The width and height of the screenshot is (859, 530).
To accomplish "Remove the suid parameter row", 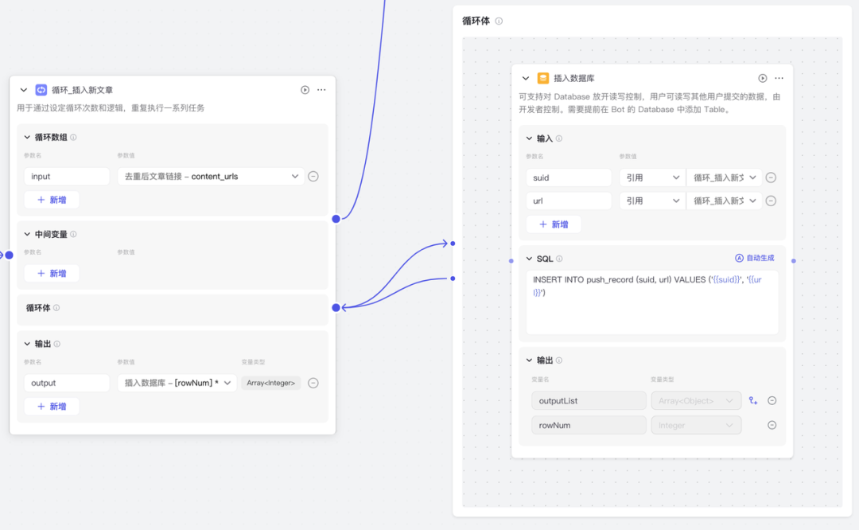I will [x=771, y=177].
